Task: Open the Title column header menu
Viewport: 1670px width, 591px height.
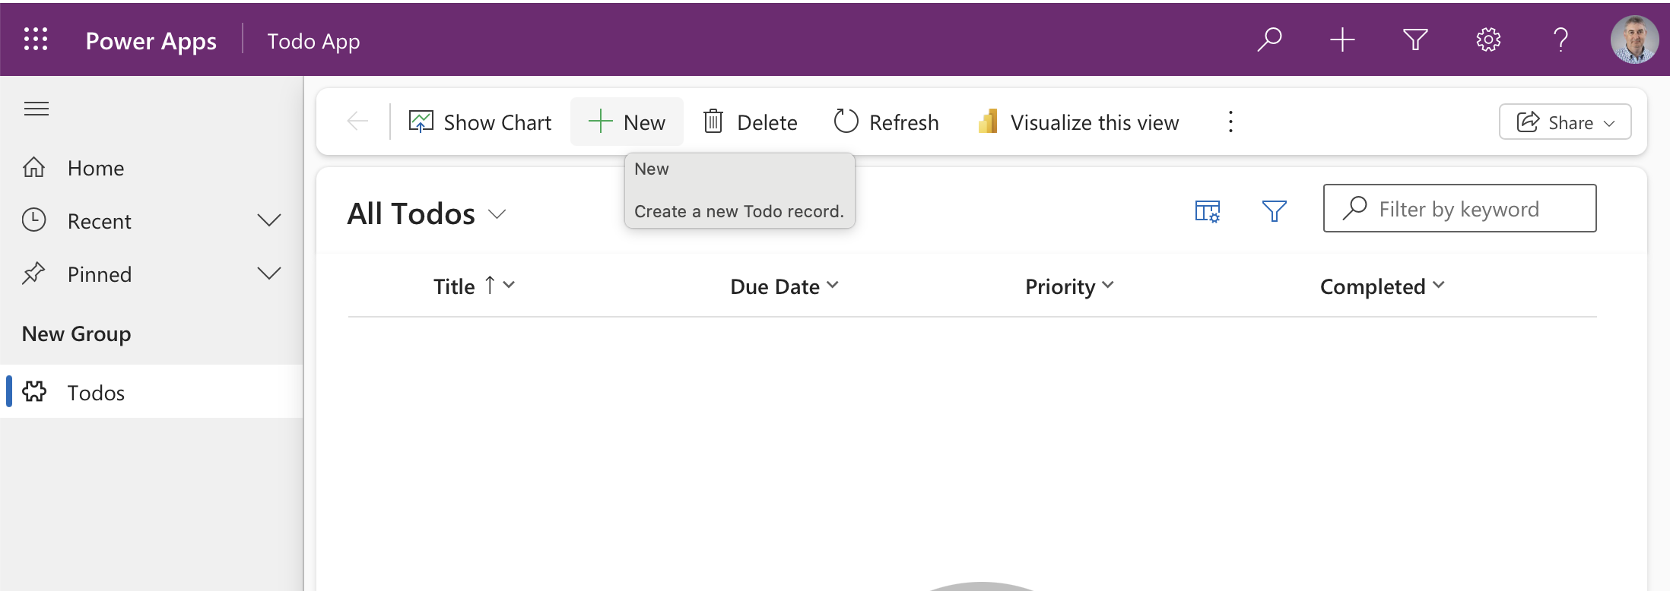Action: 475,286
